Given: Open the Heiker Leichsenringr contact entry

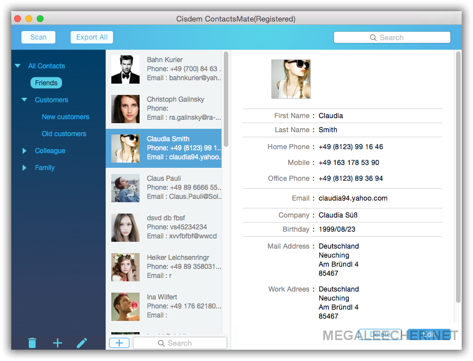Looking at the screenshot, I should (163, 267).
